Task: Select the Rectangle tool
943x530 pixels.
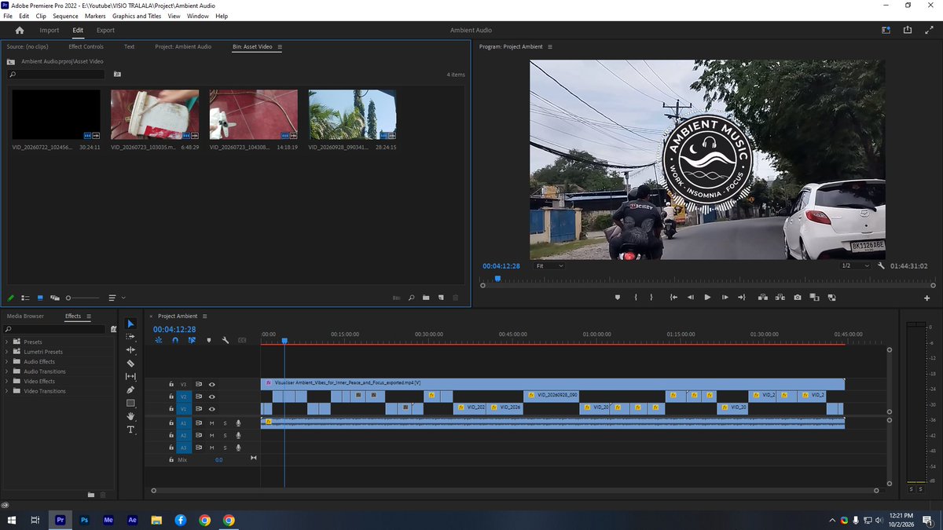Action: click(x=130, y=403)
